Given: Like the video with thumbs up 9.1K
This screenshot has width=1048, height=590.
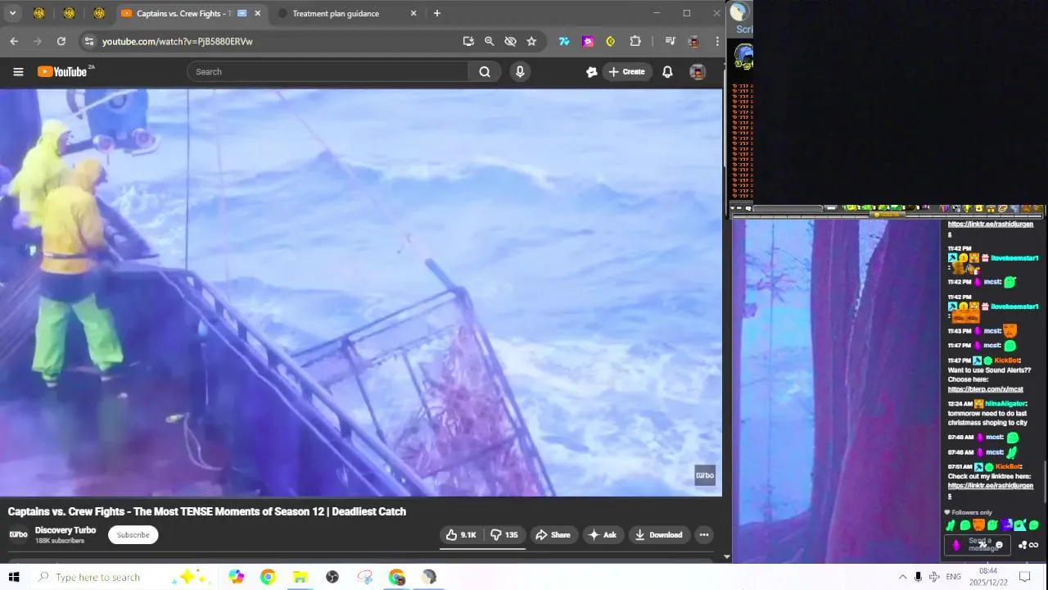Looking at the screenshot, I should (x=461, y=535).
